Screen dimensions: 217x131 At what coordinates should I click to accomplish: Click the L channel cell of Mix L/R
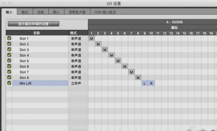(145, 83)
